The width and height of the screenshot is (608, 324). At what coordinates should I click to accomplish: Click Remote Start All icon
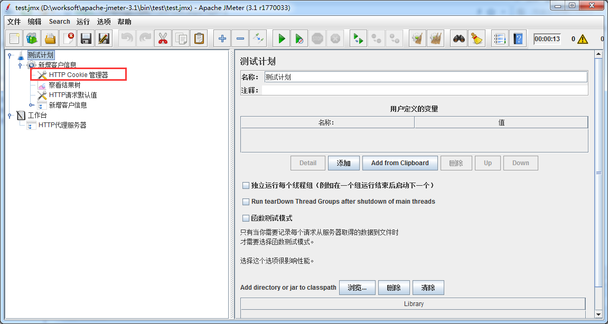(359, 39)
